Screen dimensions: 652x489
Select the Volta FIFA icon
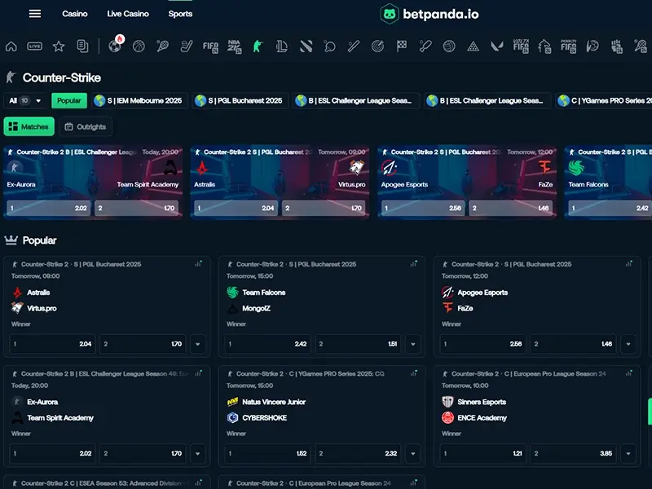click(521, 46)
